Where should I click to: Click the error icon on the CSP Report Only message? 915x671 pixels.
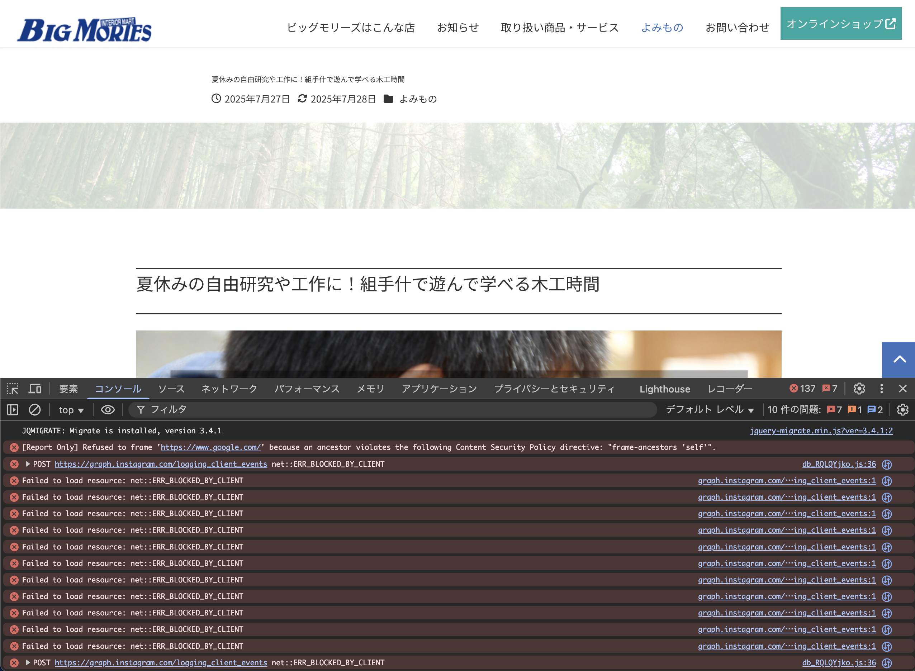pyautogui.click(x=14, y=447)
